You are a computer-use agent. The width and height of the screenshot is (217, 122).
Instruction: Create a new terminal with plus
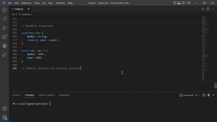point(196,95)
